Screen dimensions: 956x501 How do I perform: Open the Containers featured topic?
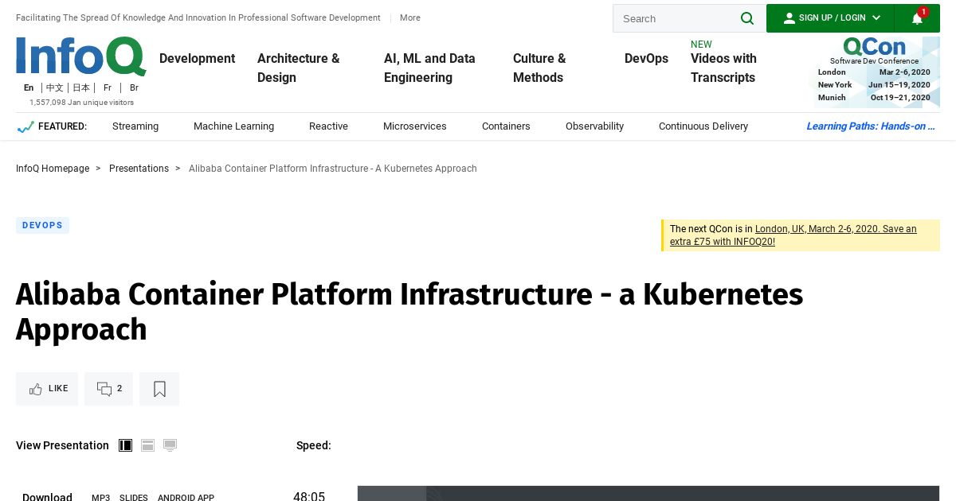pos(506,126)
